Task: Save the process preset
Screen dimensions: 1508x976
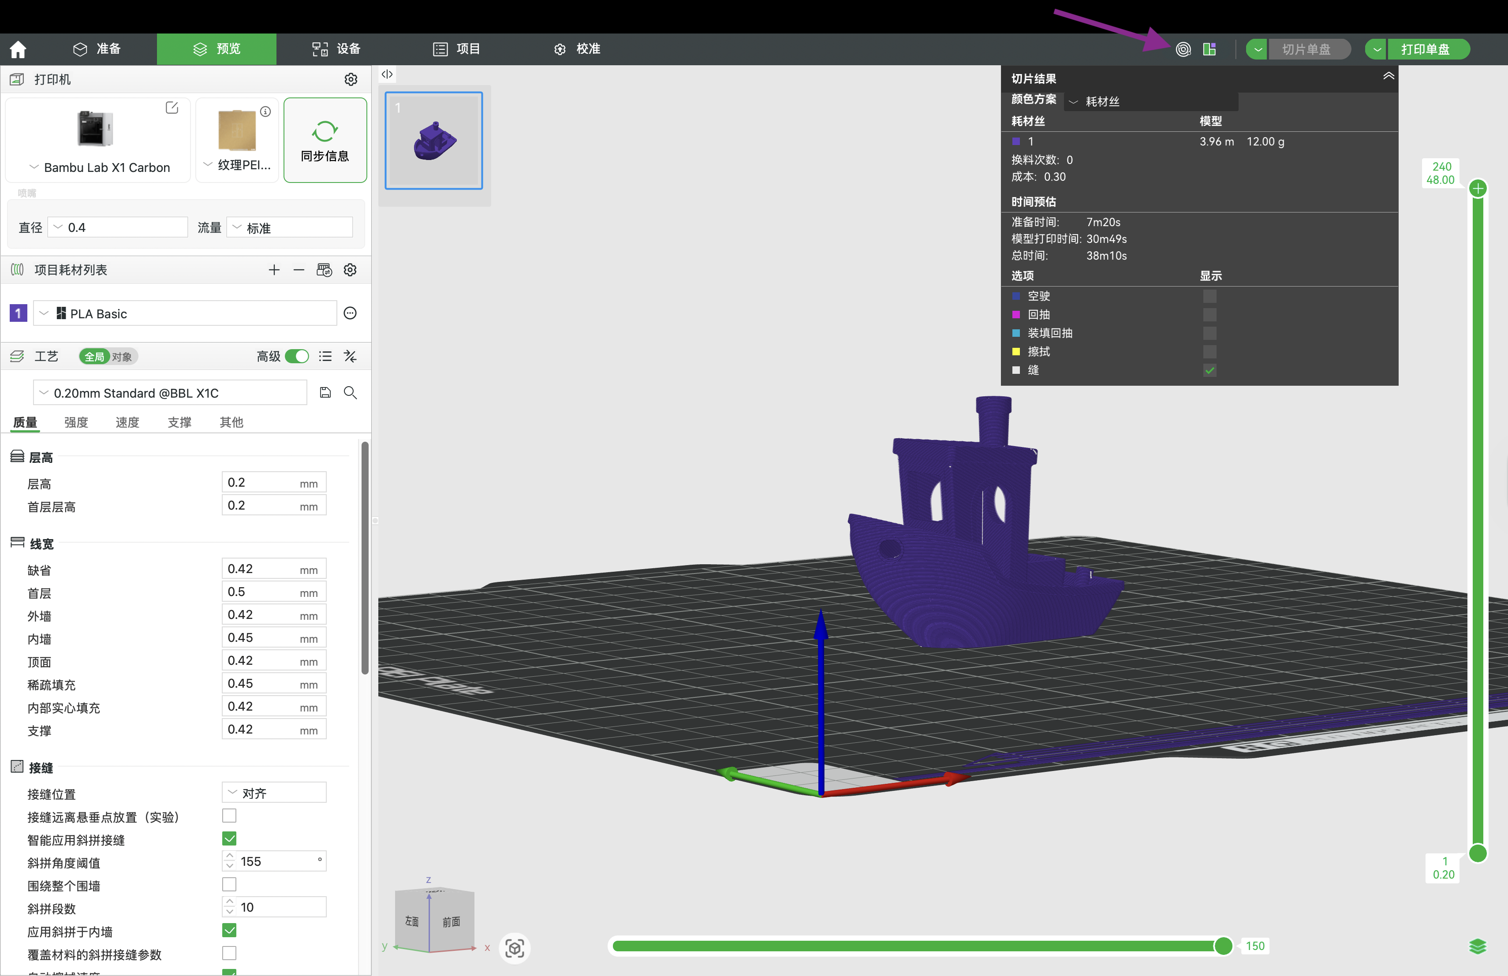Action: pyautogui.click(x=325, y=393)
